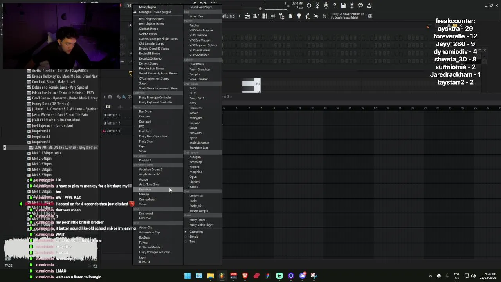Select 'Aretha Franklin - Call Me' sample
Image resolution: width=501 pixels, height=282 pixels.
pyautogui.click(x=60, y=71)
